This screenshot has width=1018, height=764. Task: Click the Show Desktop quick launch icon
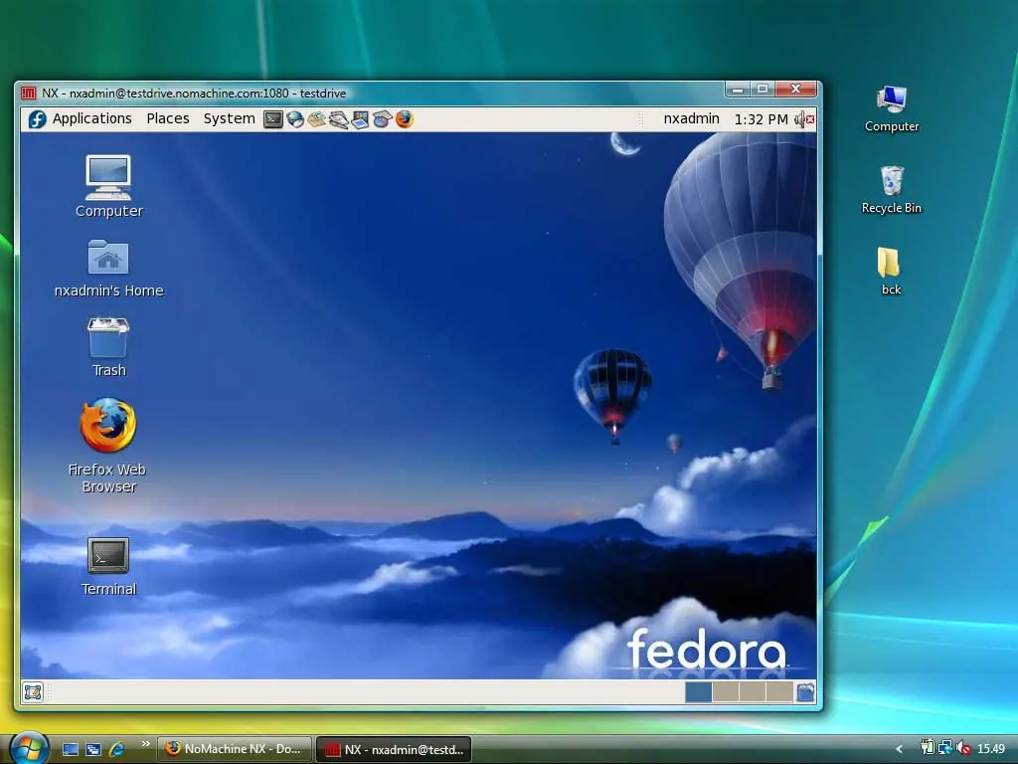pyautogui.click(x=71, y=749)
